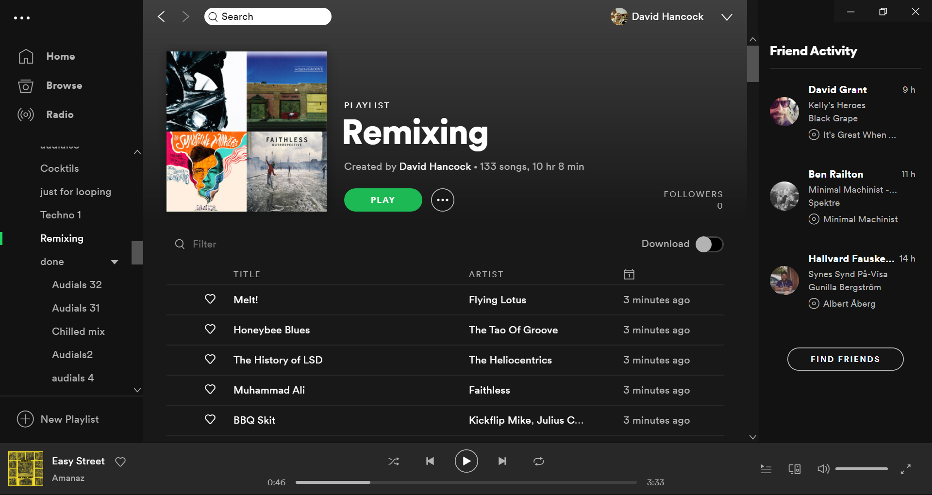Go forward to the next page

point(185,16)
